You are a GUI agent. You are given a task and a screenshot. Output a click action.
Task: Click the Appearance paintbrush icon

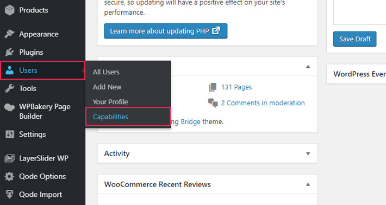pos(10,34)
